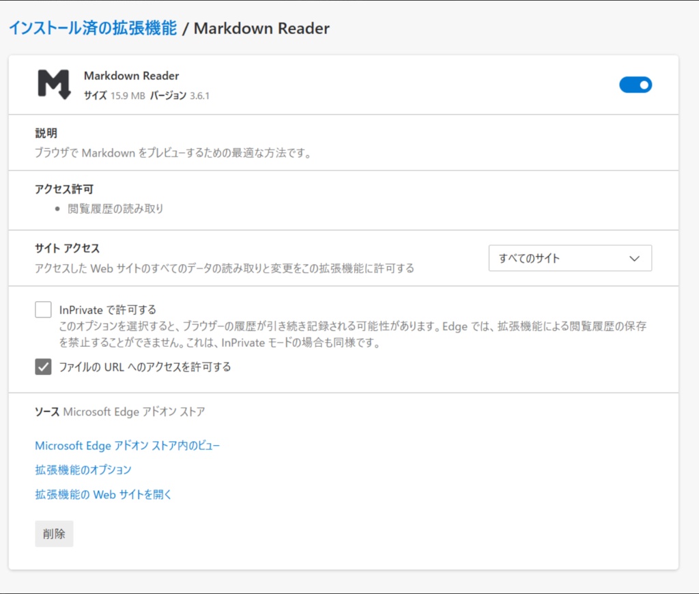
Task: Click the Markdown Reader M logo icon
Action: pyautogui.click(x=54, y=84)
